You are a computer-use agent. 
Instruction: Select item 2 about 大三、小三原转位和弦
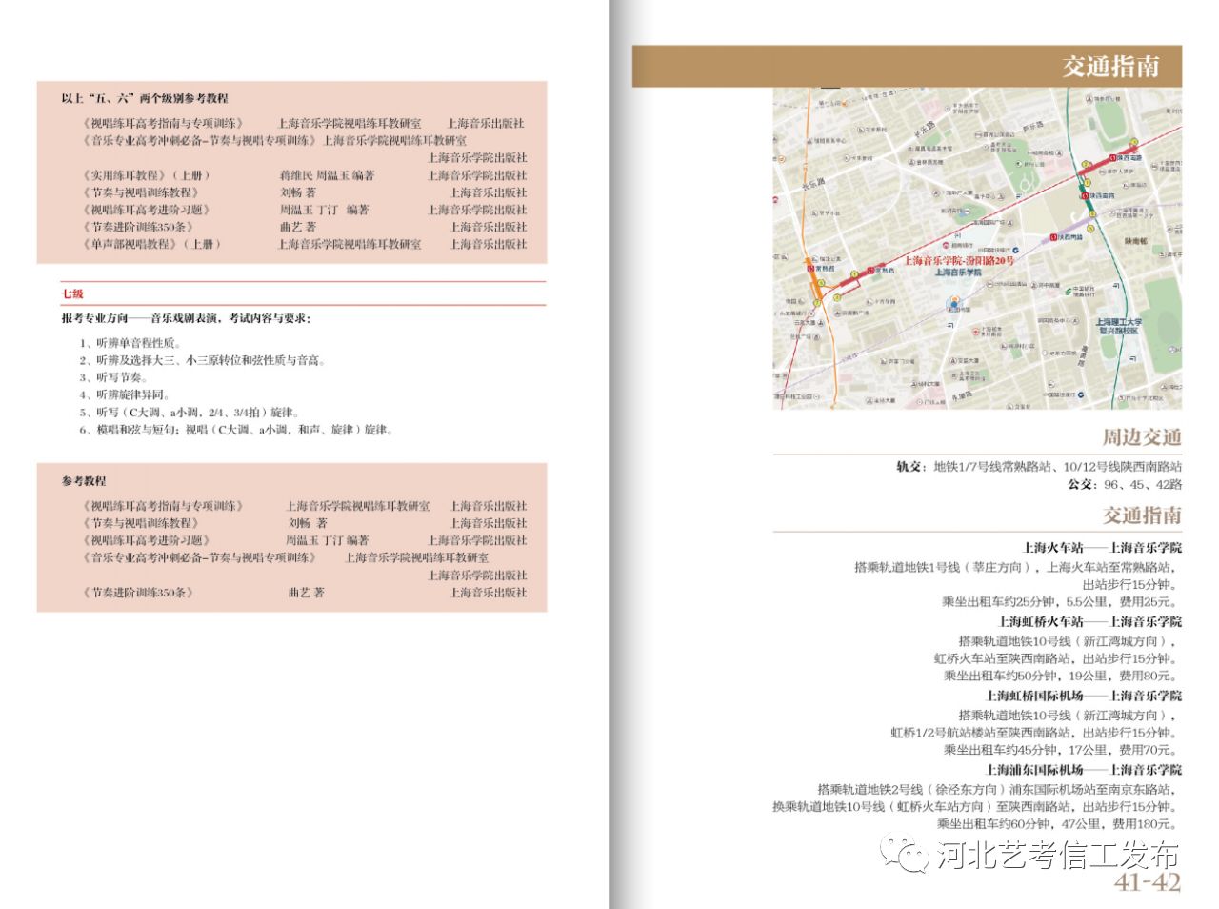tap(203, 360)
